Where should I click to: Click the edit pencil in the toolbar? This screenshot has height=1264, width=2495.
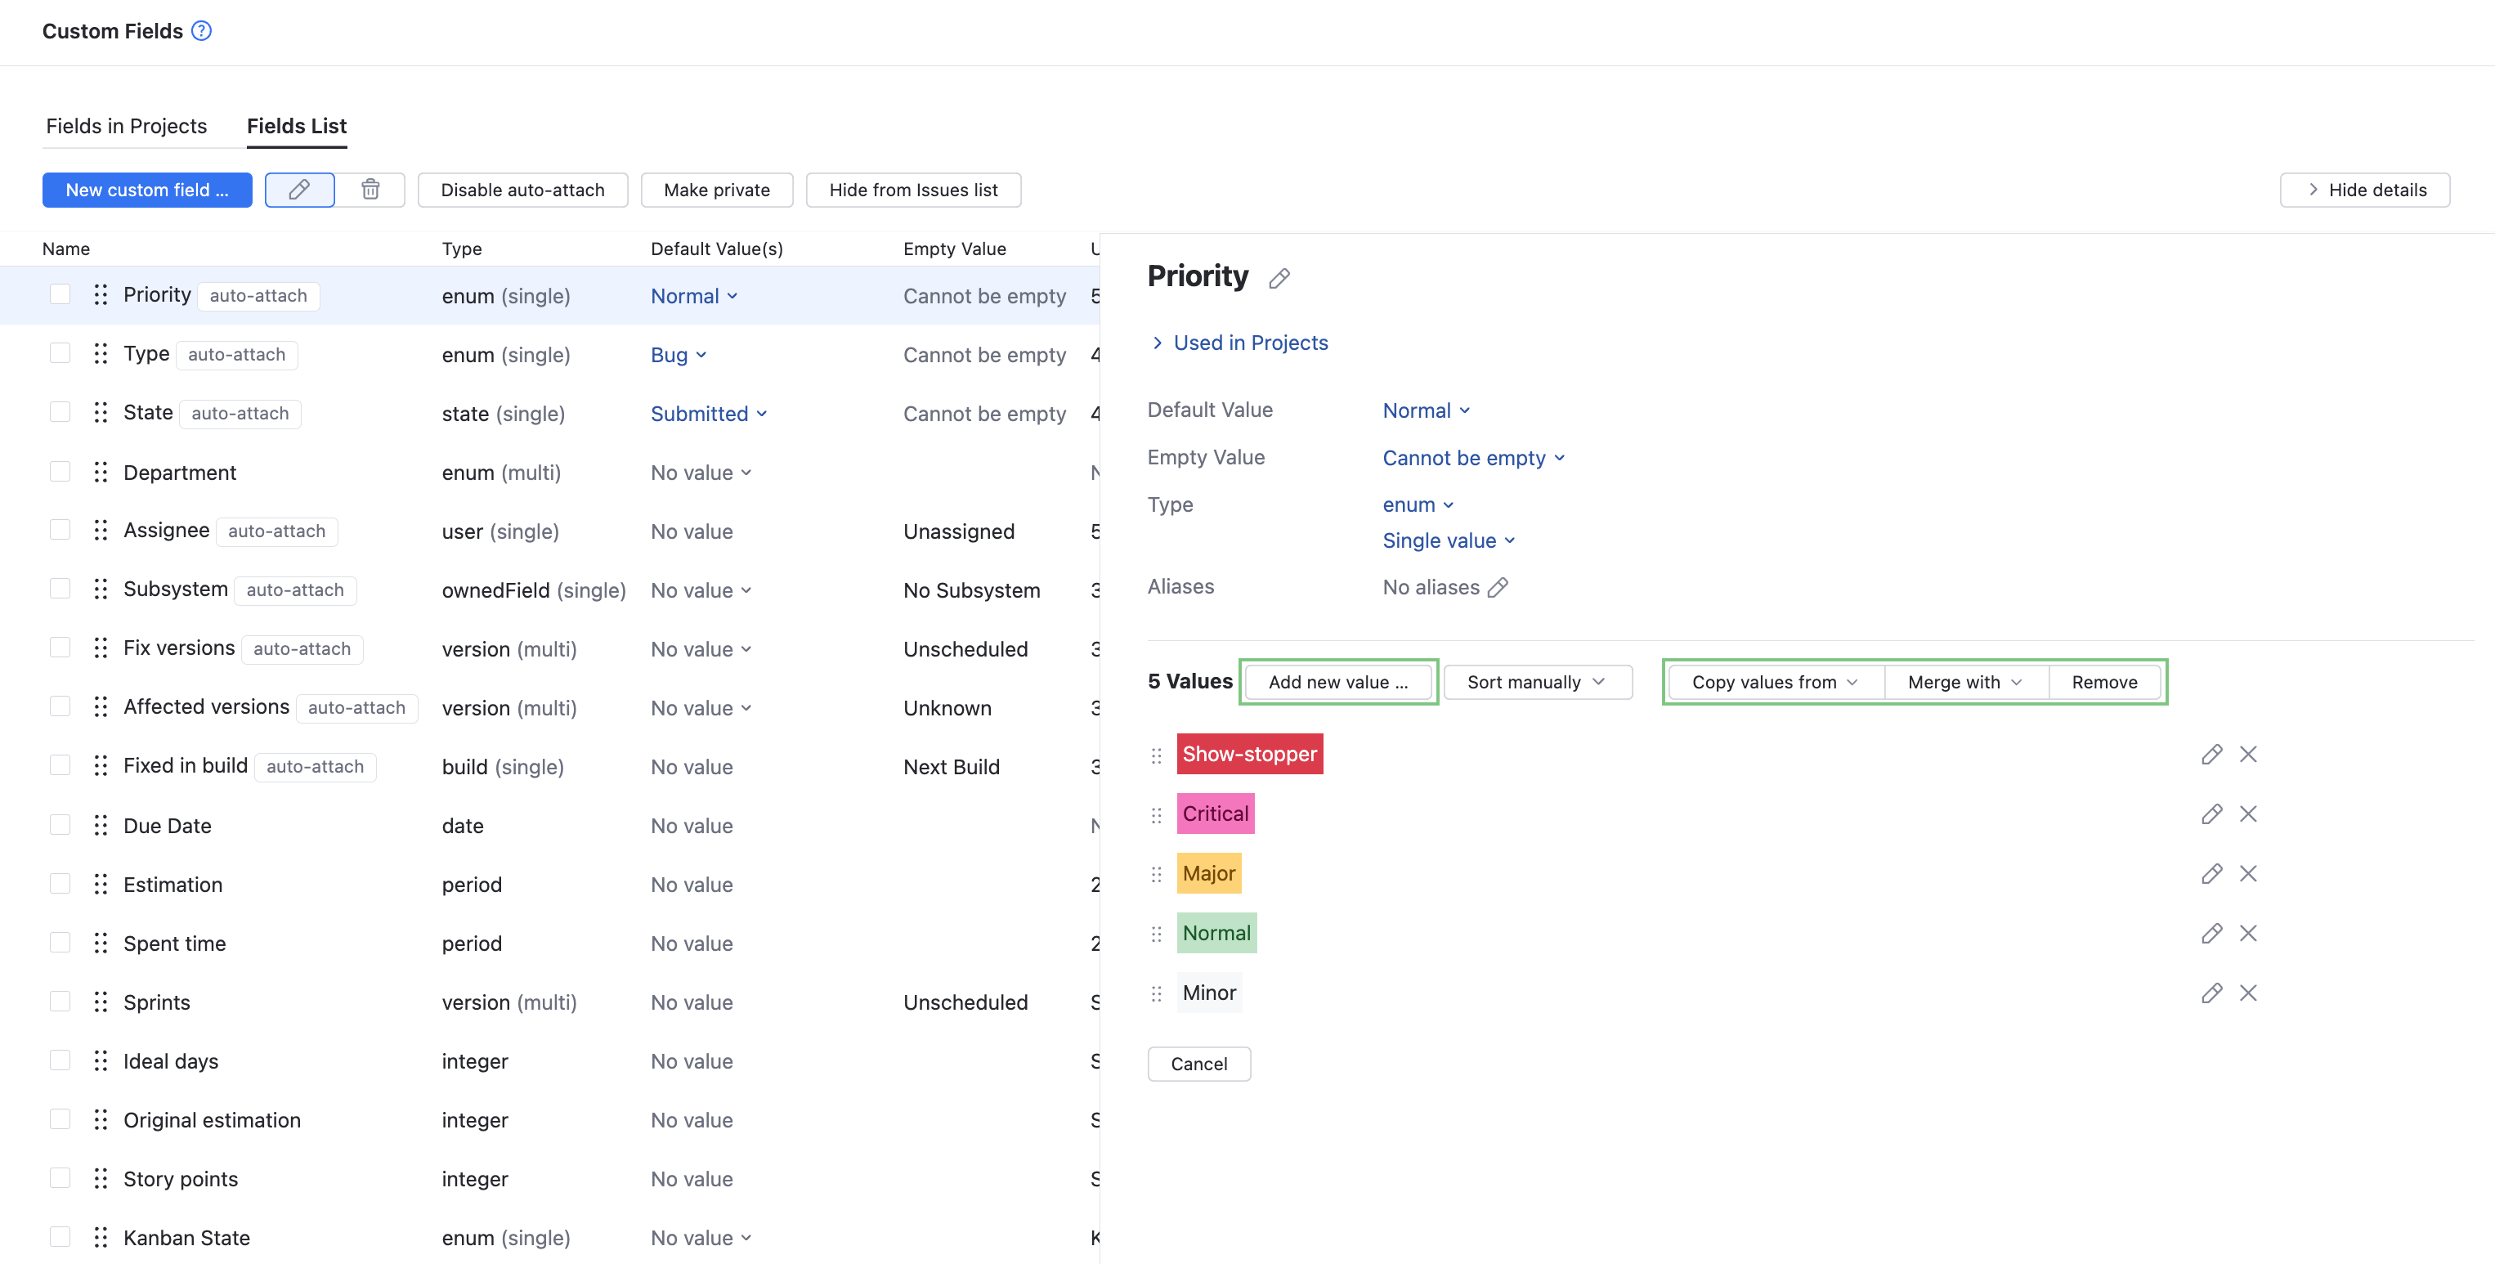[x=299, y=189]
